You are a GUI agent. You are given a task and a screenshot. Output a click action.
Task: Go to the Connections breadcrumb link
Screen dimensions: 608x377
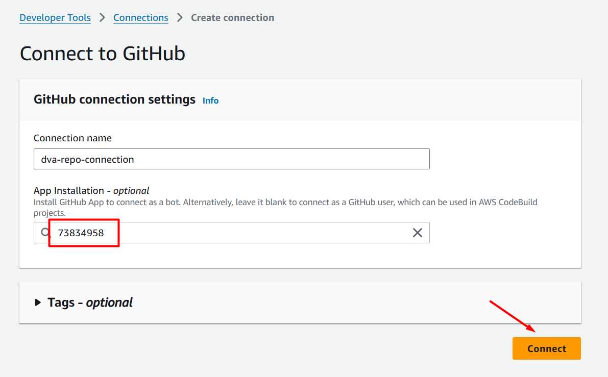141,18
